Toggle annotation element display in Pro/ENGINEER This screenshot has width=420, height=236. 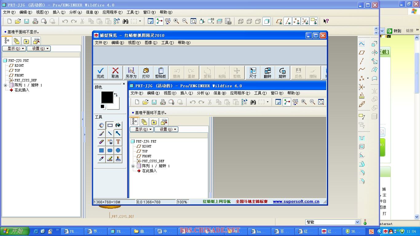[314, 21]
